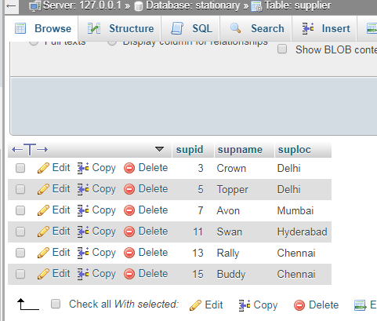Click the supid cell '11'

pyautogui.click(x=198, y=232)
